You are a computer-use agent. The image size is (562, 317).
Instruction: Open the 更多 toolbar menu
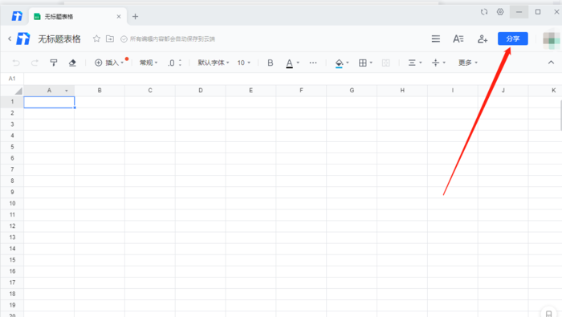[x=468, y=63]
